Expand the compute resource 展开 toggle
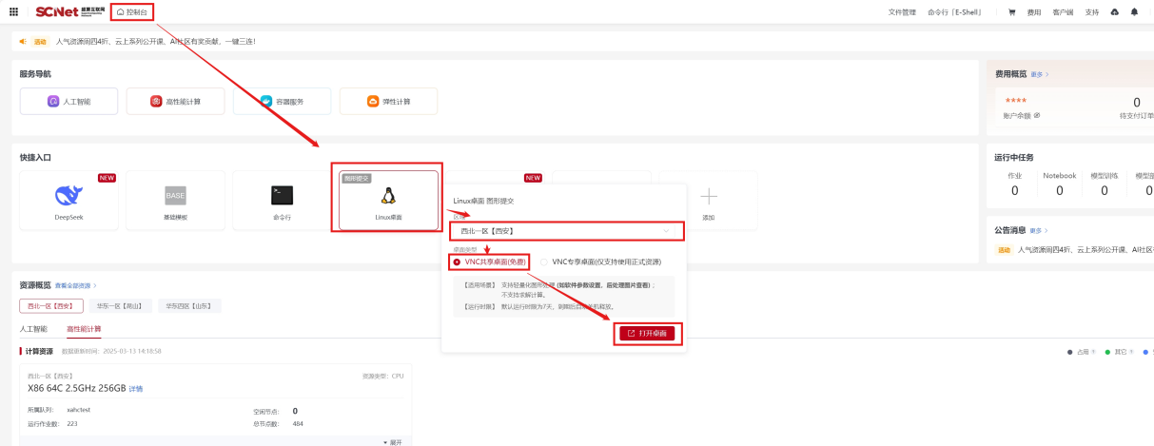This screenshot has height=446, width=1154. tap(392, 442)
